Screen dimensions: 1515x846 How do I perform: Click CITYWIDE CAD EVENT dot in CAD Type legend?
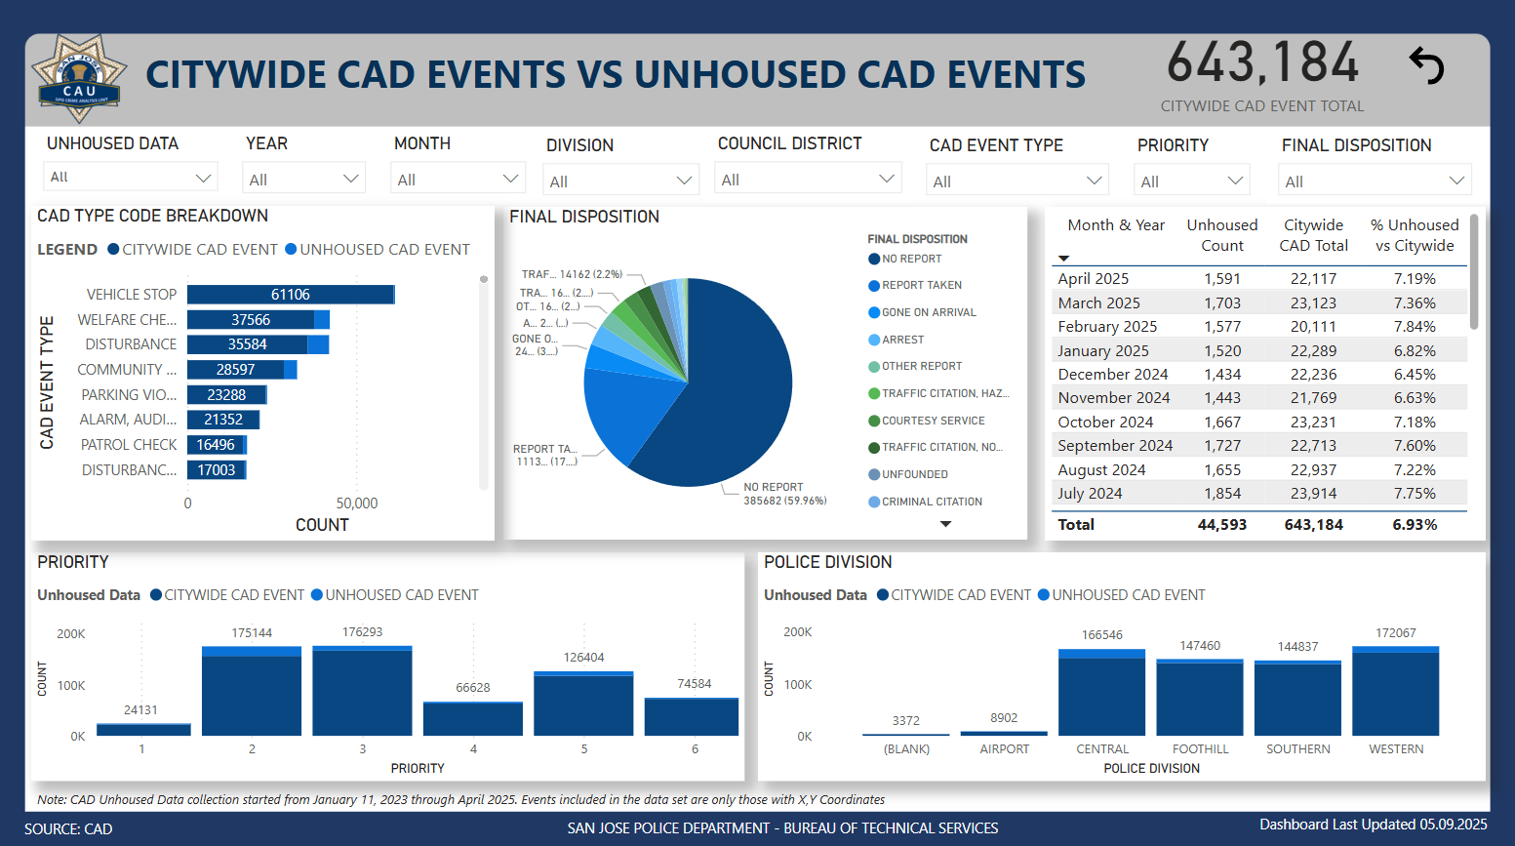pyautogui.click(x=113, y=250)
